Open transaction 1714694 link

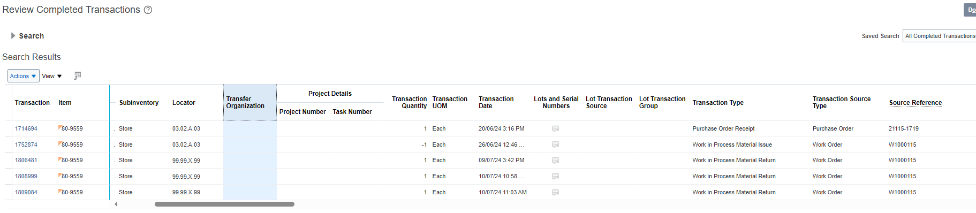[26, 128]
